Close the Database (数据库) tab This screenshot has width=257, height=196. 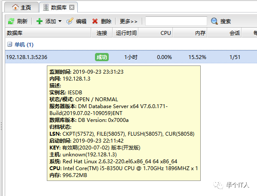coord(72,7)
